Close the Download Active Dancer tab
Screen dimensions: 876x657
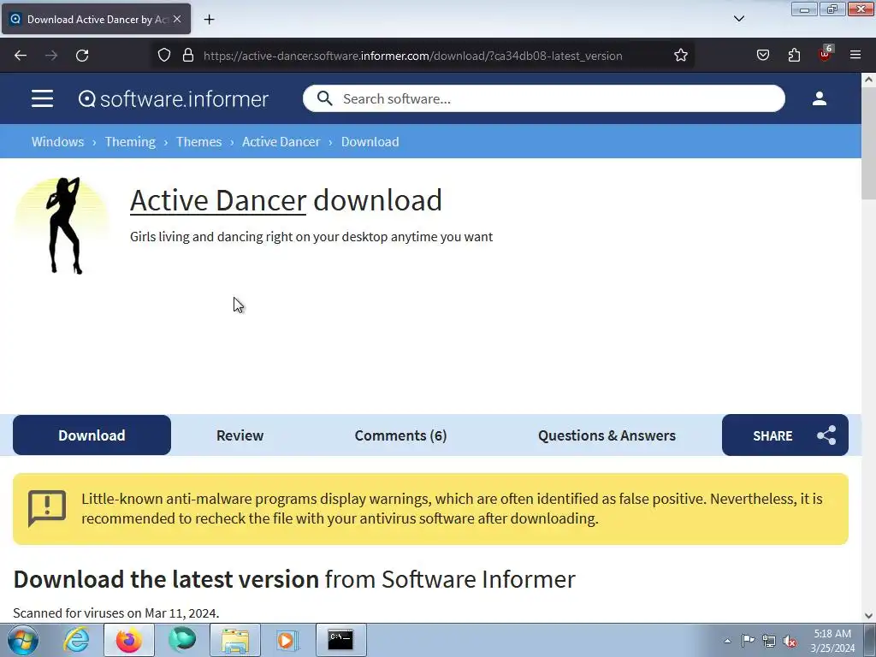(x=177, y=19)
